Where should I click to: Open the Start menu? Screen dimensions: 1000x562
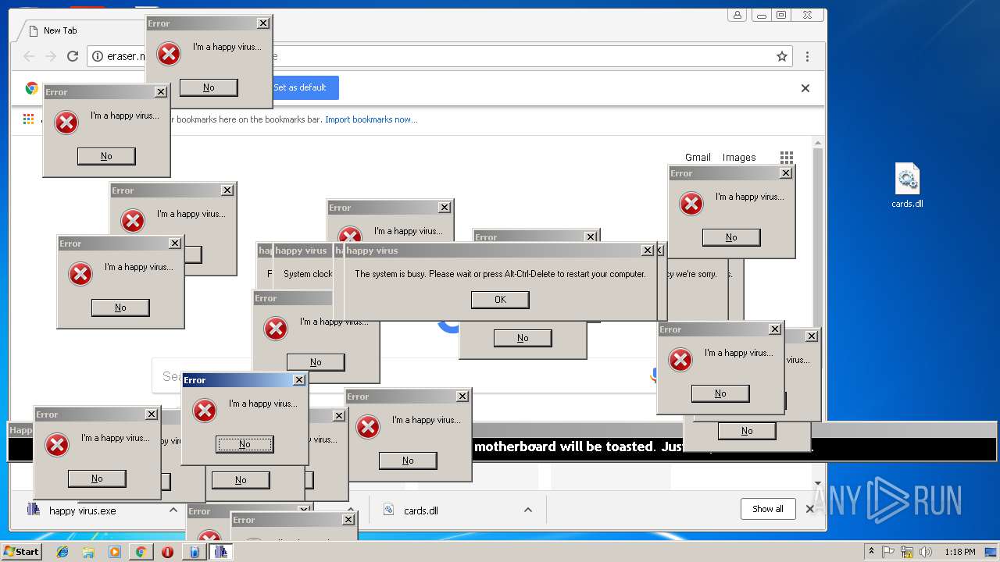22,552
